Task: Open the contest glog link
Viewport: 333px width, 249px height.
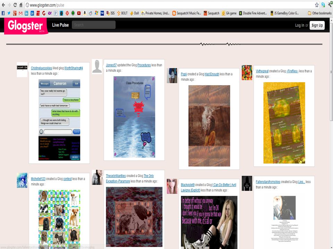Action: 68,179
